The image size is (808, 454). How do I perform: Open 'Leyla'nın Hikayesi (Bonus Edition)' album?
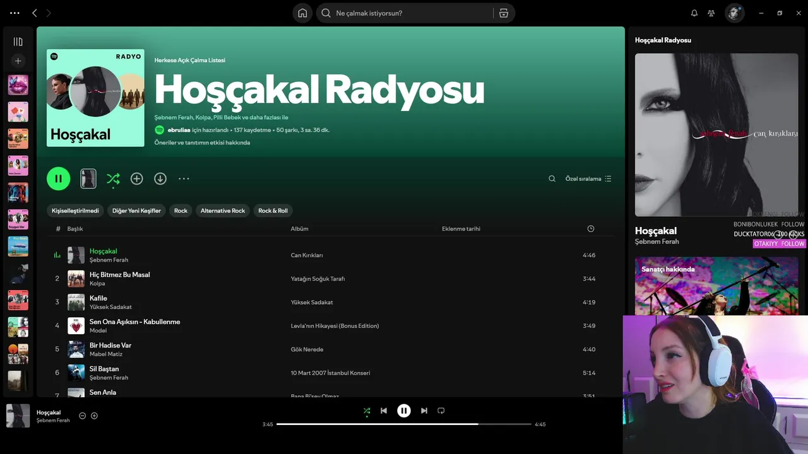(335, 326)
